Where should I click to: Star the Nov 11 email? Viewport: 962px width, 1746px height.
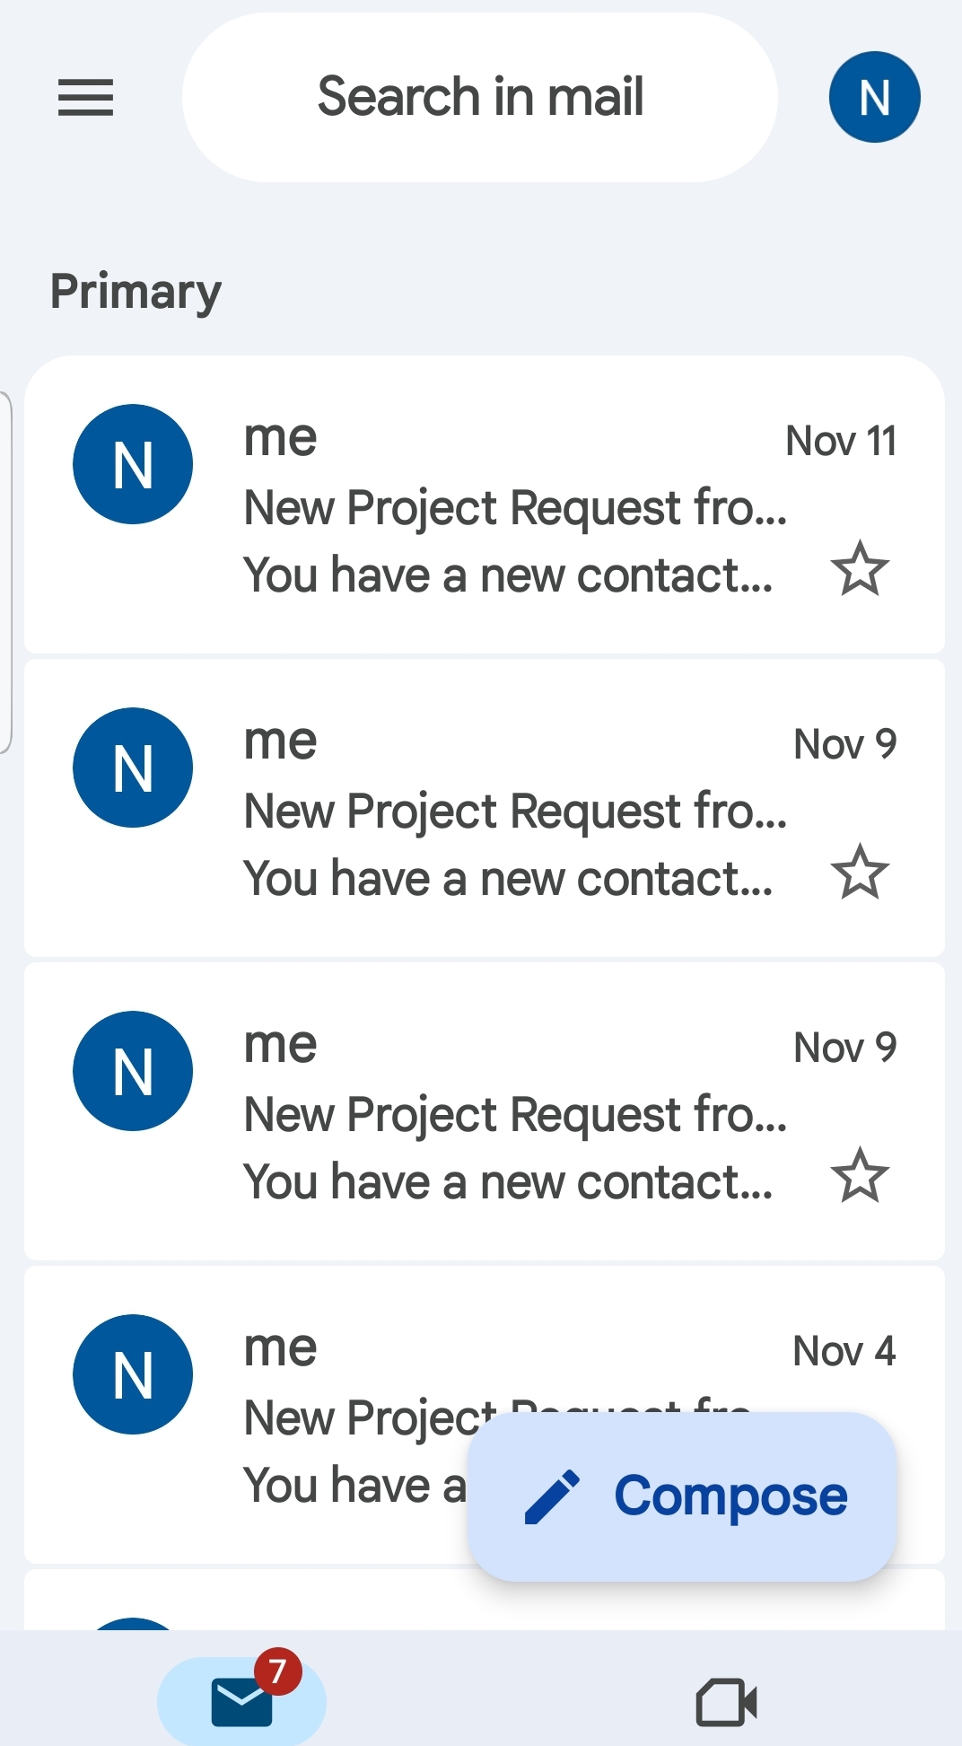pos(860,568)
